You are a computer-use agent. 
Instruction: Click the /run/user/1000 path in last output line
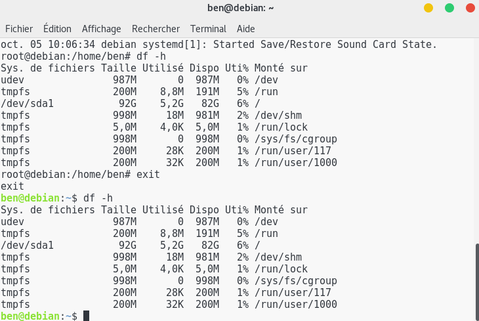pos(296,305)
